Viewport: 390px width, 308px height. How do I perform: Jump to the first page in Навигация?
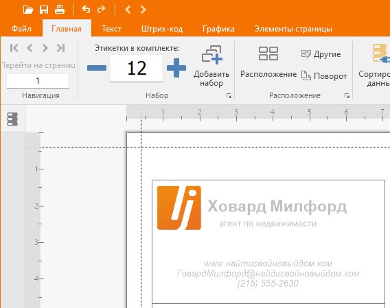[x=14, y=48]
